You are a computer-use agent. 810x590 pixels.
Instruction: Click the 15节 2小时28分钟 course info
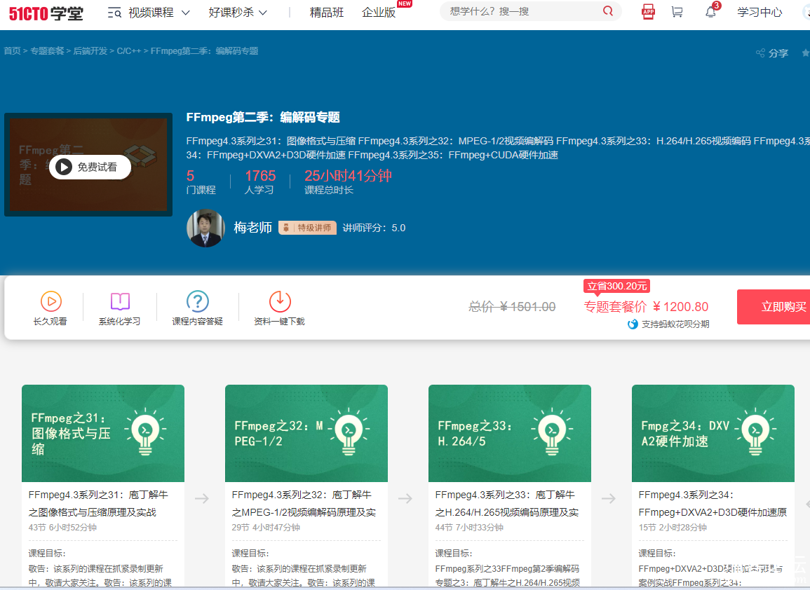(673, 528)
